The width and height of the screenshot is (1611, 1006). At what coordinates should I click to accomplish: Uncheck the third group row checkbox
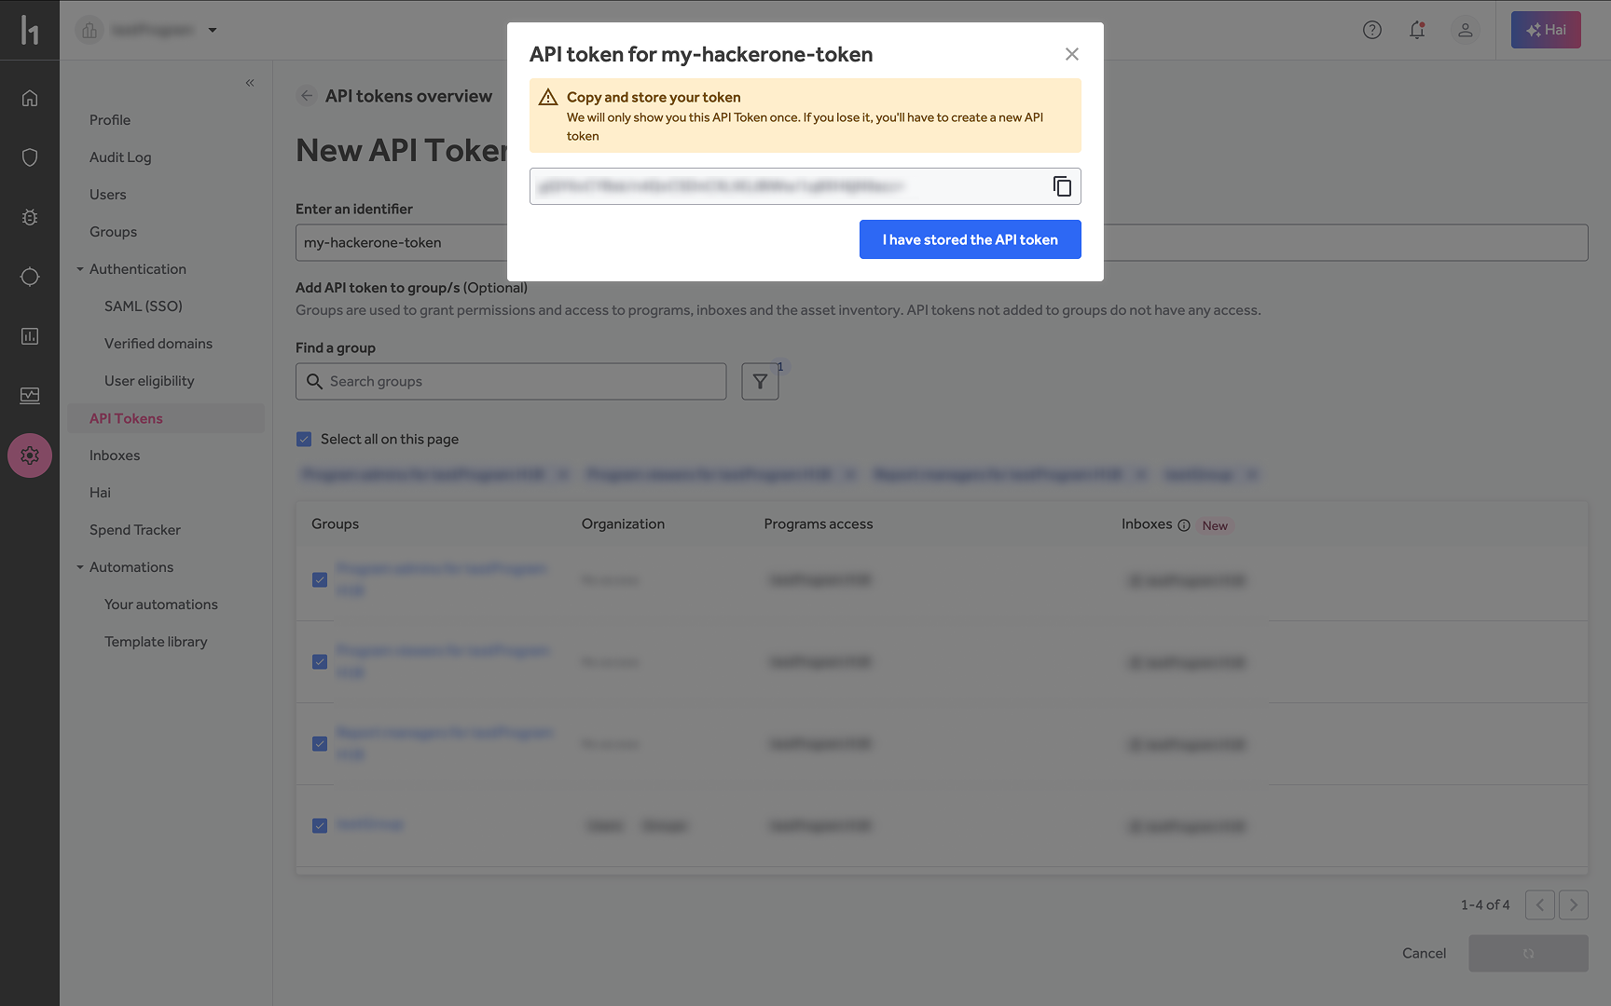tap(320, 743)
